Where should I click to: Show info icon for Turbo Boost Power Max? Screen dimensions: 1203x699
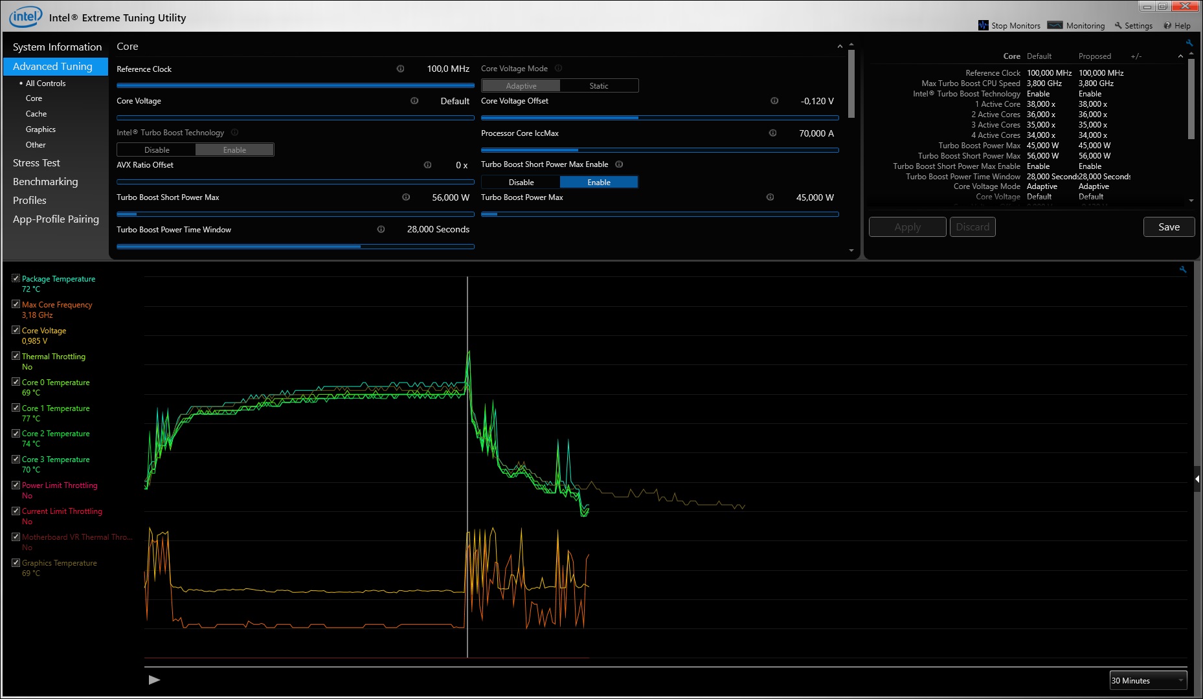pyautogui.click(x=770, y=197)
